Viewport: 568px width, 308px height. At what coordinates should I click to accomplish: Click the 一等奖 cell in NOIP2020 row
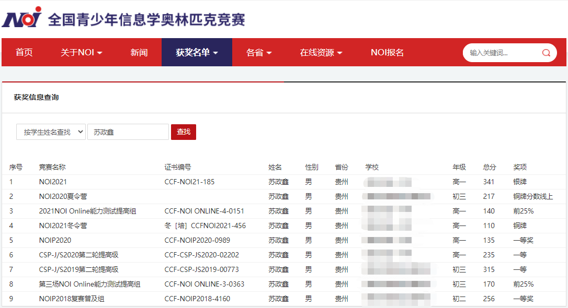pyautogui.click(x=523, y=241)
